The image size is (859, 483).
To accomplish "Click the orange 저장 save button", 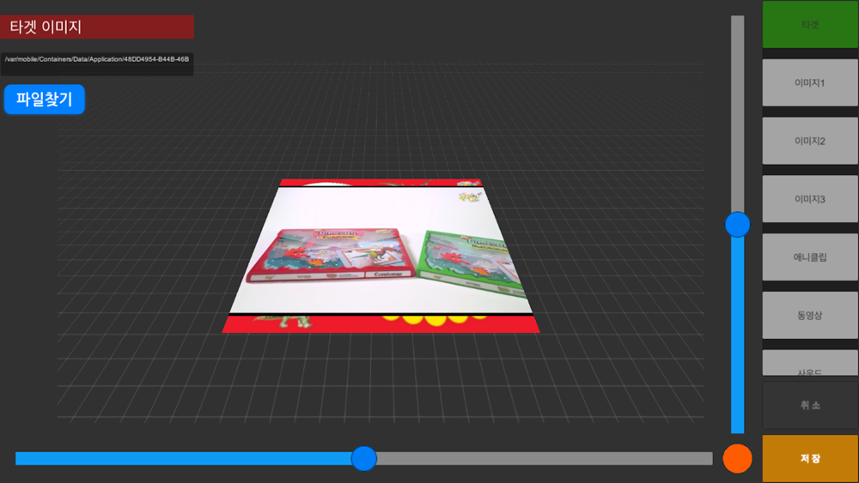I will pos(810,458).
